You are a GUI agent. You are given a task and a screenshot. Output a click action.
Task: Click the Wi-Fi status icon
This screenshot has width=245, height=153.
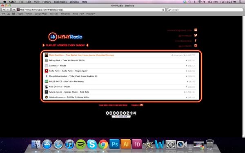pos(200,2)
